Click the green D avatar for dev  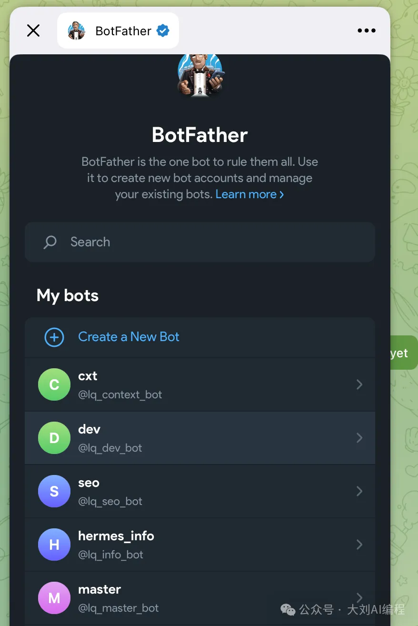point(54,438)
